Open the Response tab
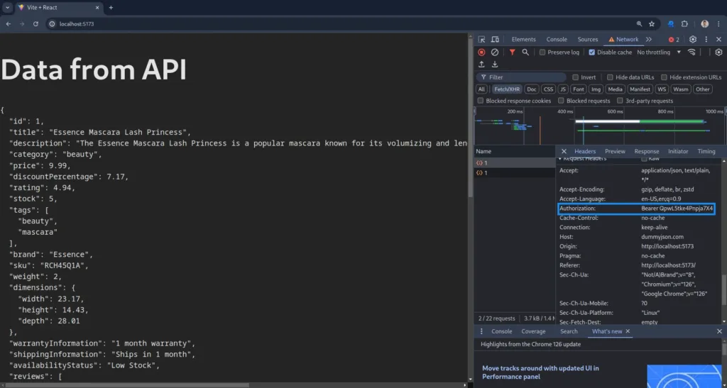727x388 pixels. point(646,151)
